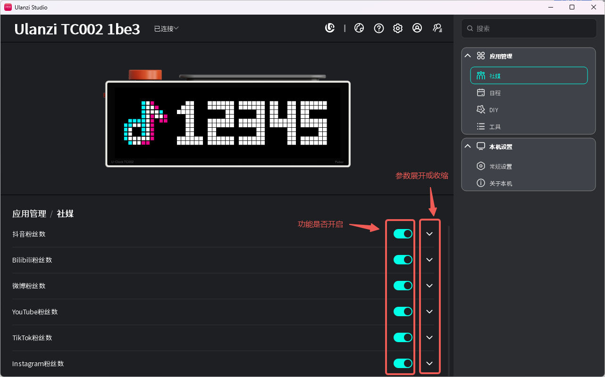605x377 pixels.
Task: Click the Ulanzi TC002 1be3 device name
Action: (x=77, y=29)
